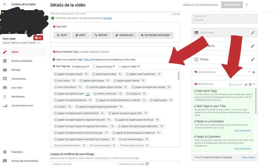The height and width of the screenshot is (166, 278).
Task: Click help icon next to Keyword Score
Action: click(x=114, y=66)
